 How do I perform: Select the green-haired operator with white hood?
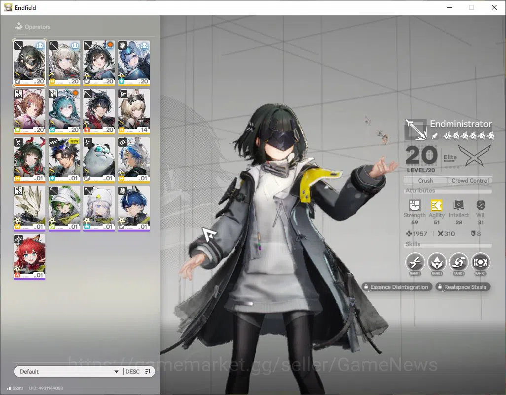(65, 208)
